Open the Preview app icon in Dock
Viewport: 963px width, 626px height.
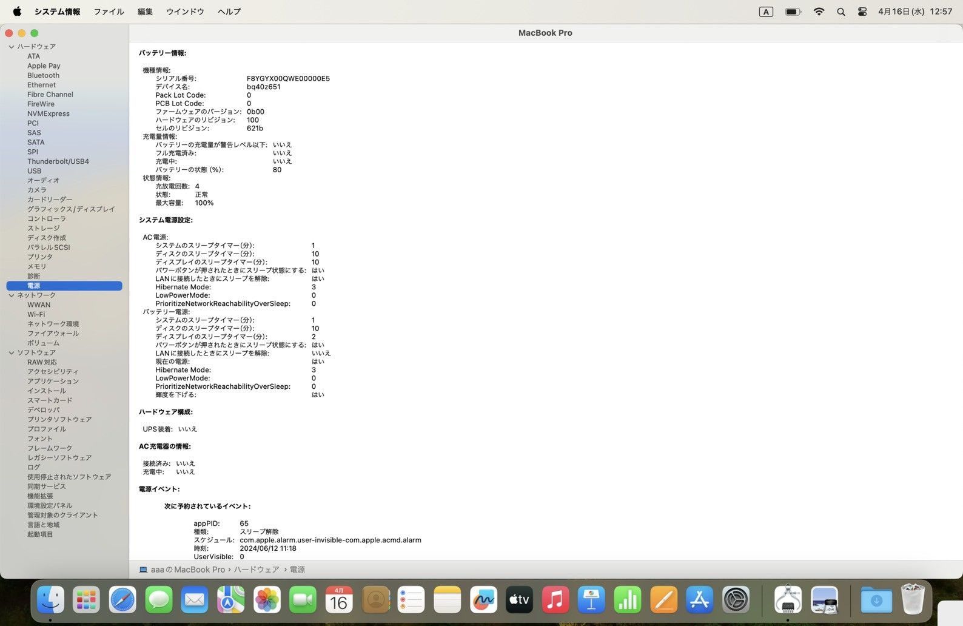(x=824, y=600)
